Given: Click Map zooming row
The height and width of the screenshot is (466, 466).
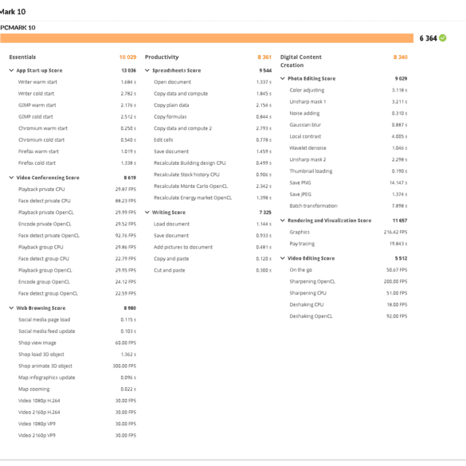Looking at the screenshot, I should (77, 390).
